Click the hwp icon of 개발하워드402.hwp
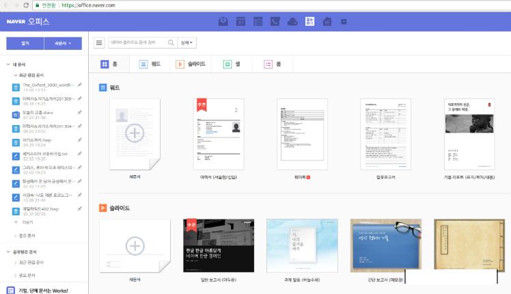Image resolution: width=511 pixels, height=294 pixels. 16,211
